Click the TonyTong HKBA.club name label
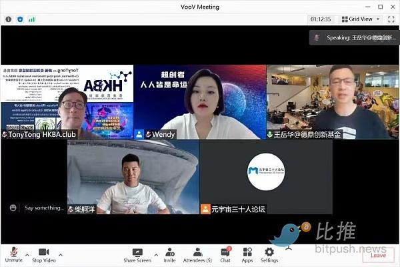The width and height of the screenshot is (400, 267). point(42,134)
